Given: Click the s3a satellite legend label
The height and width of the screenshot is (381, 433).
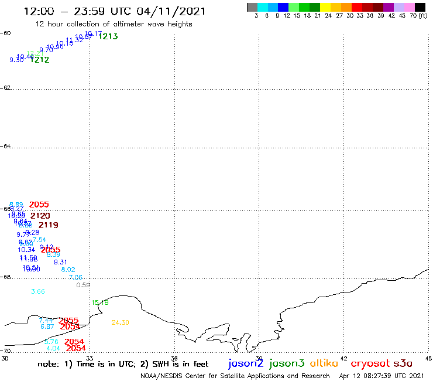Looking at the screenshot, I should click(403, 363).
